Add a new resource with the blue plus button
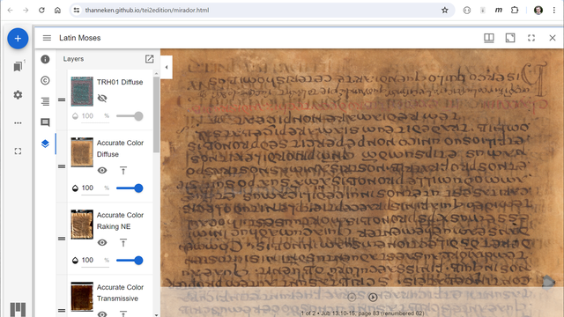The height and width of the screenshot is (317, 564). pos(18,39)
